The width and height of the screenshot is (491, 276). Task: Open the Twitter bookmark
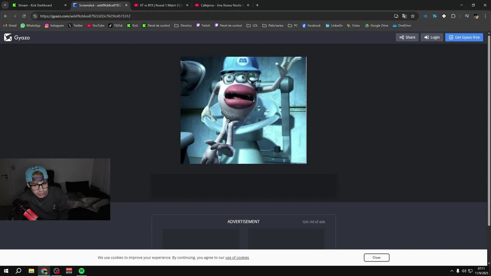pos(75,26)
